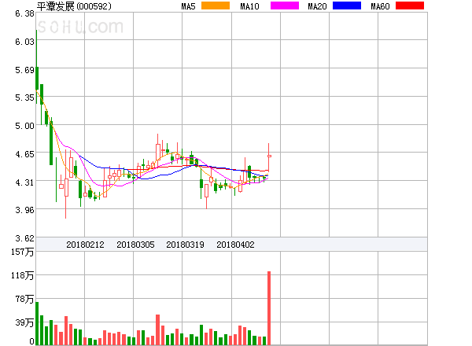472x346 pixels.
Task: Click the 5.00 price axis label
Action: pyautogui.click(x=24, y=126)
